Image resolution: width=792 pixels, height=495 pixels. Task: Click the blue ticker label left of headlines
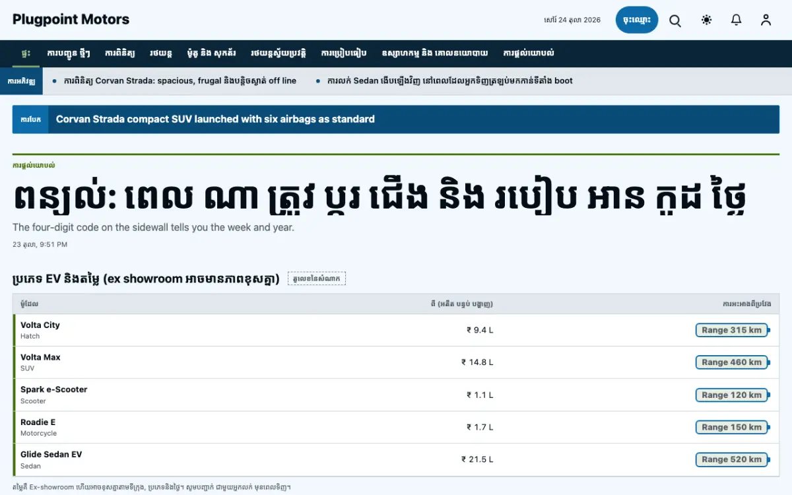(x=22, y=81)
